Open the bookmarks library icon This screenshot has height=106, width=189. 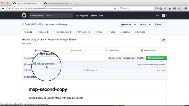161,9
